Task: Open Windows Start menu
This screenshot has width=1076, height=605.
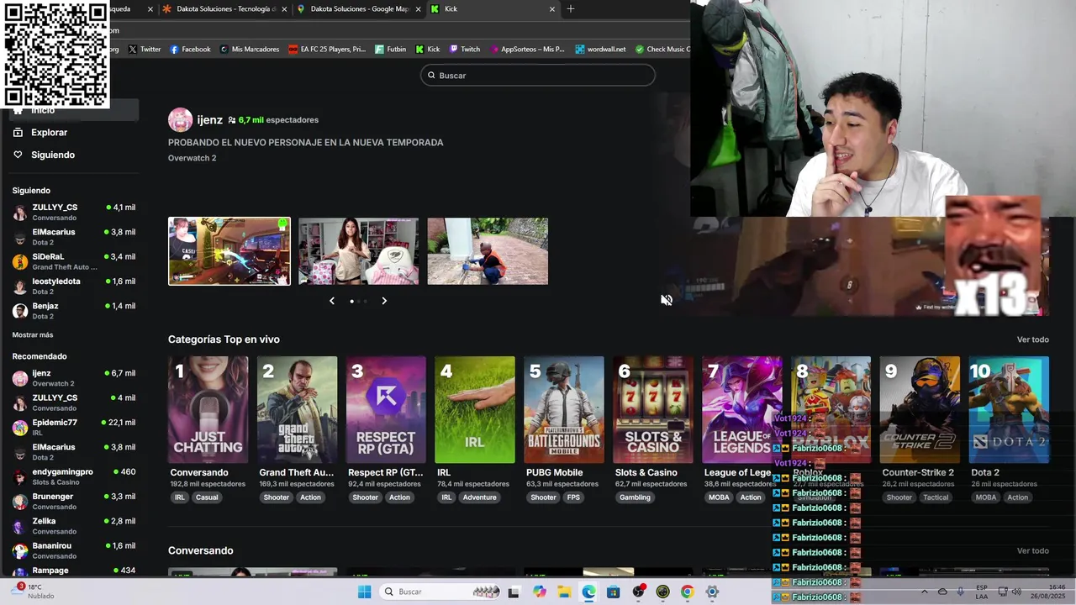Action: (x=364, y=592)
